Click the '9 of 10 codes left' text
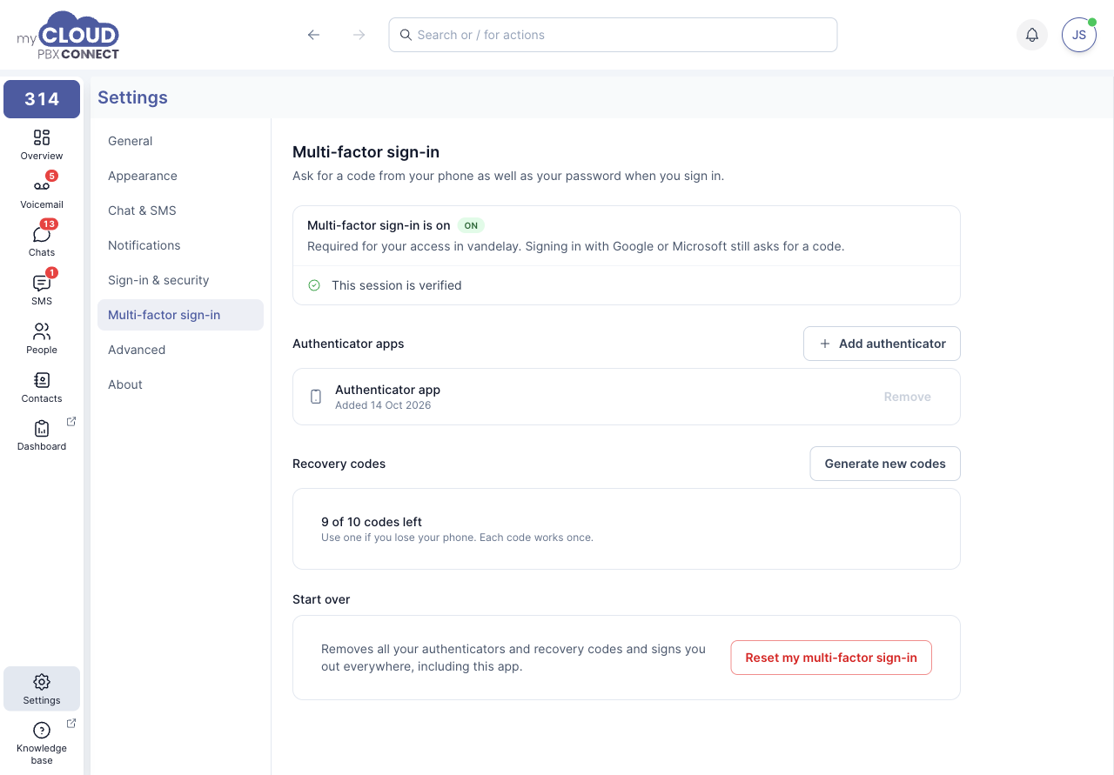This screenshot has width=1114, height=775. [x=372, y=522]
